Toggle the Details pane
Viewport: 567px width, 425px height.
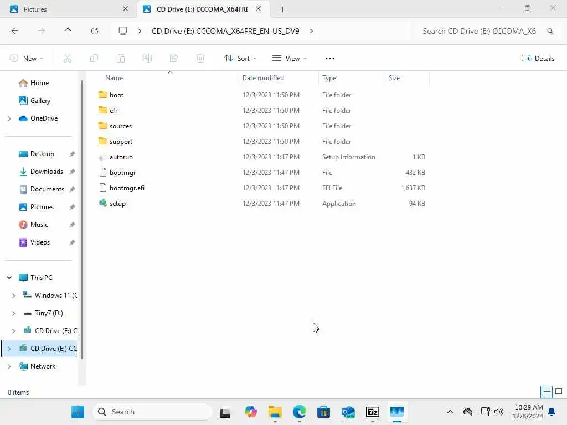[538, 59]
